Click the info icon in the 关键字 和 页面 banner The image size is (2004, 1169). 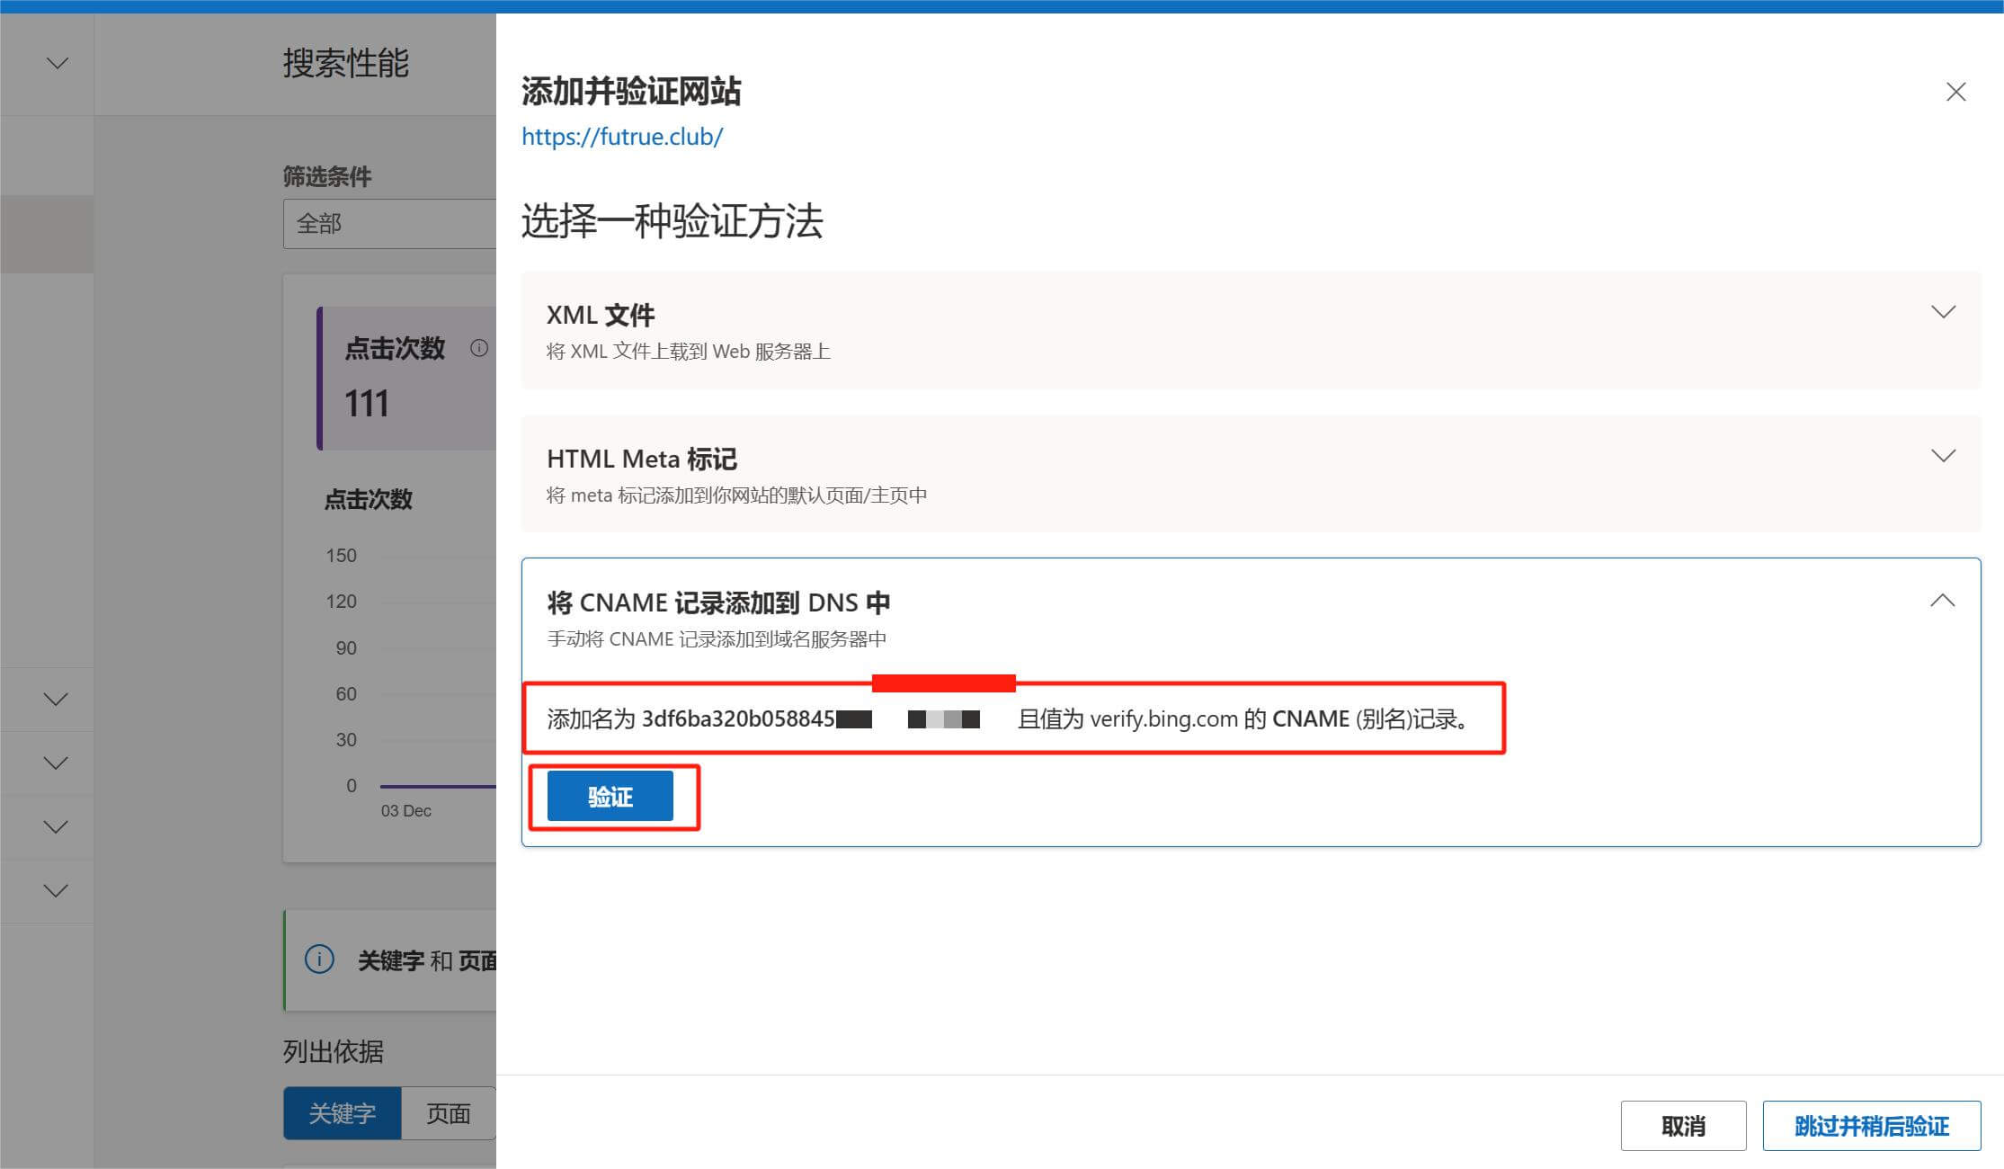[319, 959]
